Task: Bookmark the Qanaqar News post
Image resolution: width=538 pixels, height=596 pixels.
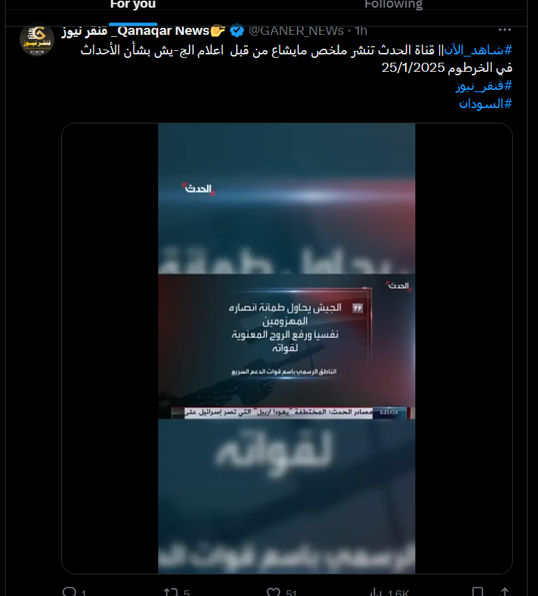Action: click(477, 591)
